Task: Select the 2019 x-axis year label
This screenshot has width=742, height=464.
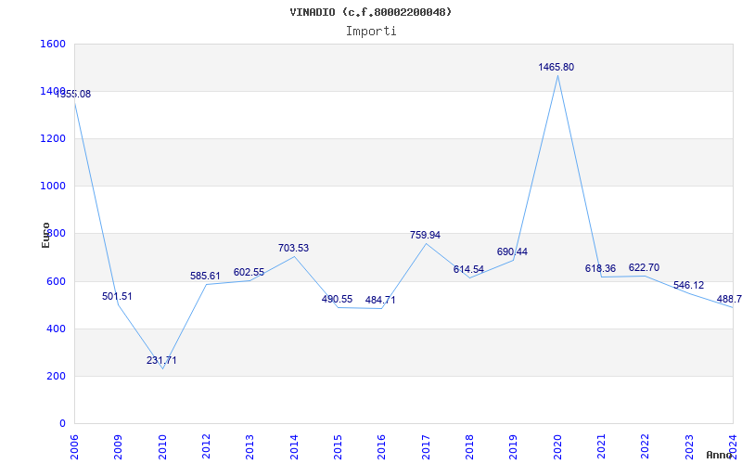Action: click(x=514, y=446)
